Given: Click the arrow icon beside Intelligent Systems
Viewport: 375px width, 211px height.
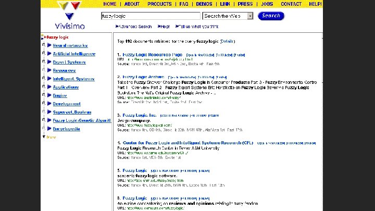Looking at the screenshot, I should [x=49, y=79].
